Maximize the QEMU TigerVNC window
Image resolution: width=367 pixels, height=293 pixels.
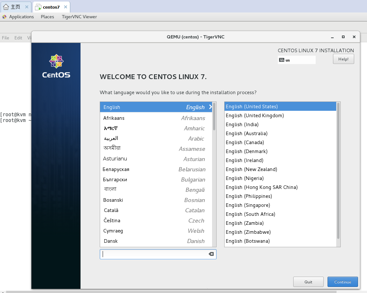343,37
